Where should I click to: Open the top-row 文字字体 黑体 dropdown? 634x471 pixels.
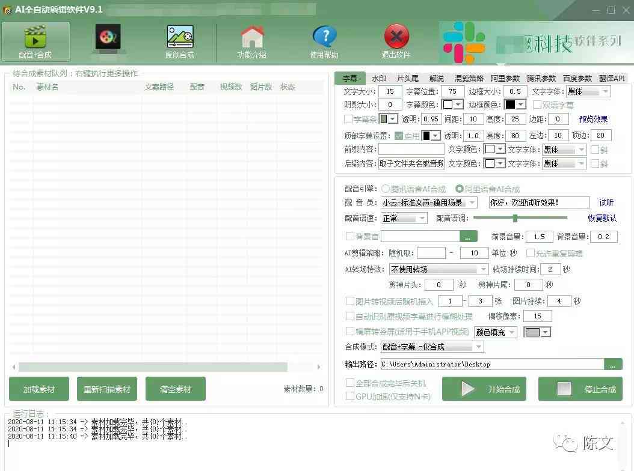coord(588,92)
